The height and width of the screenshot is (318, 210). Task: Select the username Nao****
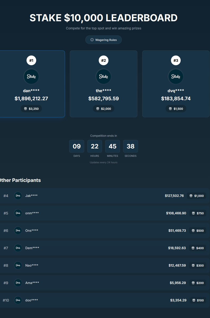click(32, 265)
